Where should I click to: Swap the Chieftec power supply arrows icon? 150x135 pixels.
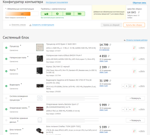(x=134, y=131)
